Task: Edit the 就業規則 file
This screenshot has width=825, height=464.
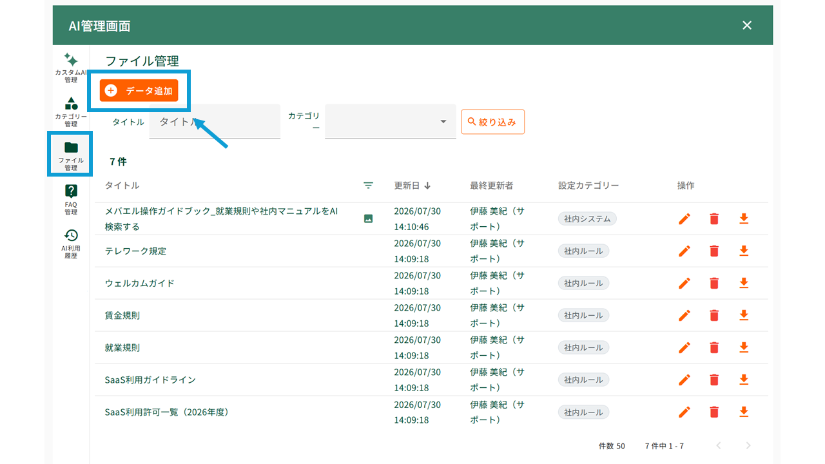Action: pyautogui.click(x=684, y=347)
